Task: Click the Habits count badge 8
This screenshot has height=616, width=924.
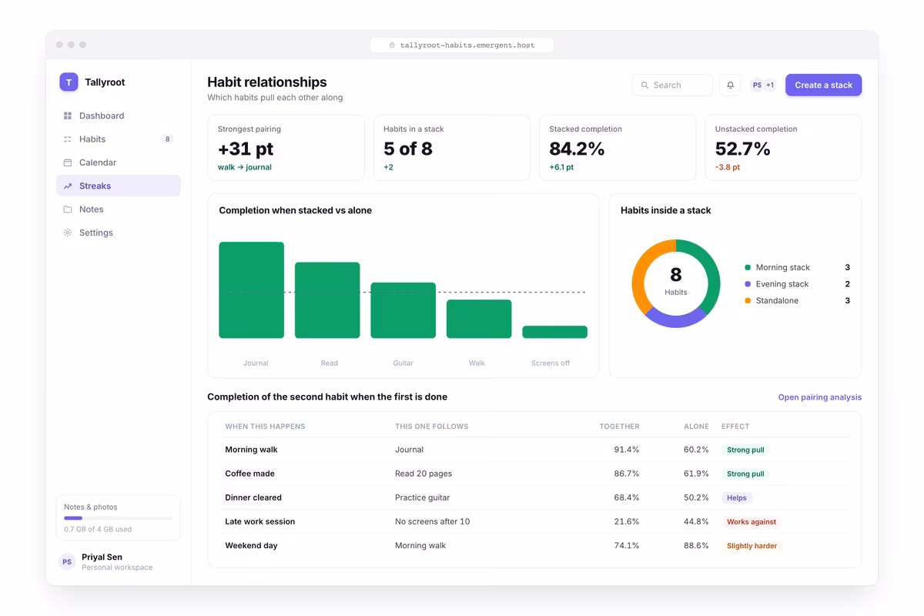Action: pos(167,139)
